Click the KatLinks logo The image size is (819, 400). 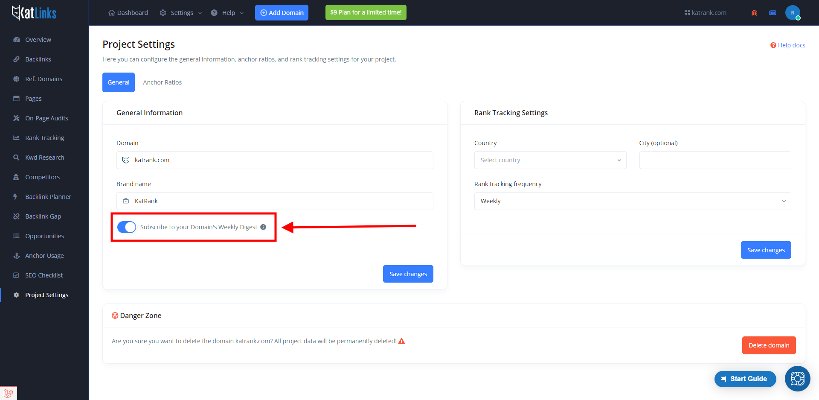[34, 13]
